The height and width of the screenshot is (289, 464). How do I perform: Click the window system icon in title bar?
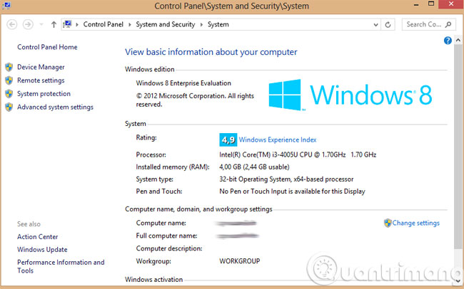pos(6,6)
